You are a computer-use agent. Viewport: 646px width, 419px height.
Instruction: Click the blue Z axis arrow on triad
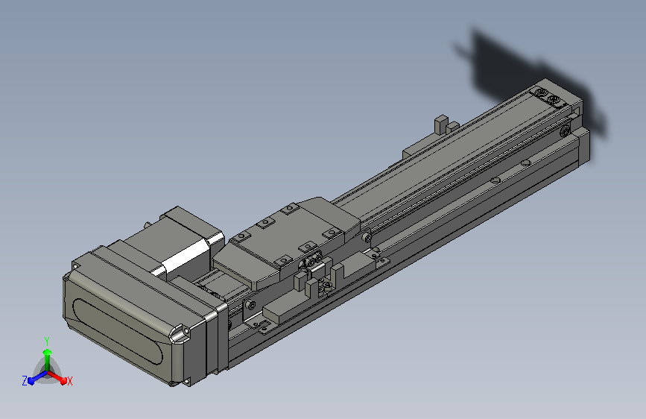(37, 378)
